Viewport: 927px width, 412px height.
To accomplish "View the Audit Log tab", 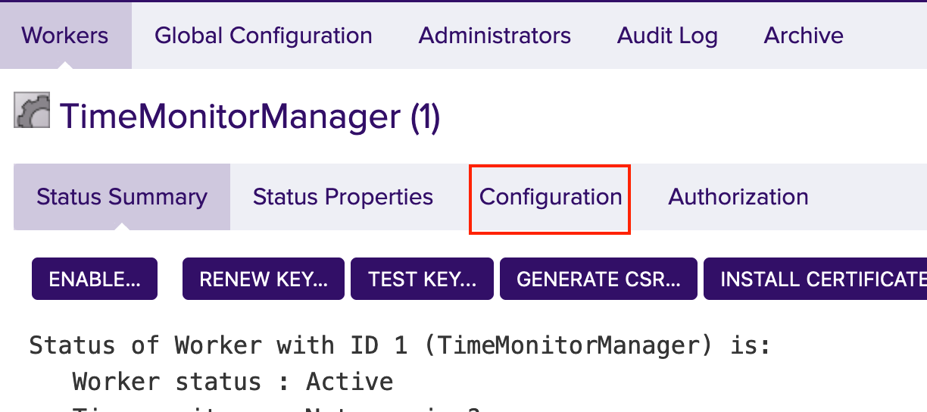I will point(667,36).
